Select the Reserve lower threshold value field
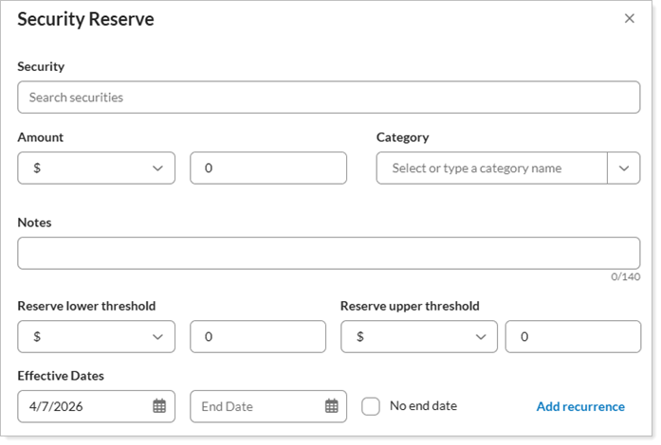The height and width of the screenshot is (445, 661). point(258,336)
